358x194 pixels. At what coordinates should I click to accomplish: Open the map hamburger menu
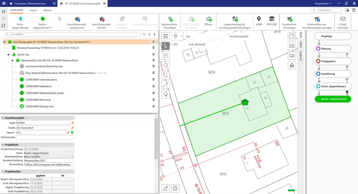click(x=166, y=36)
